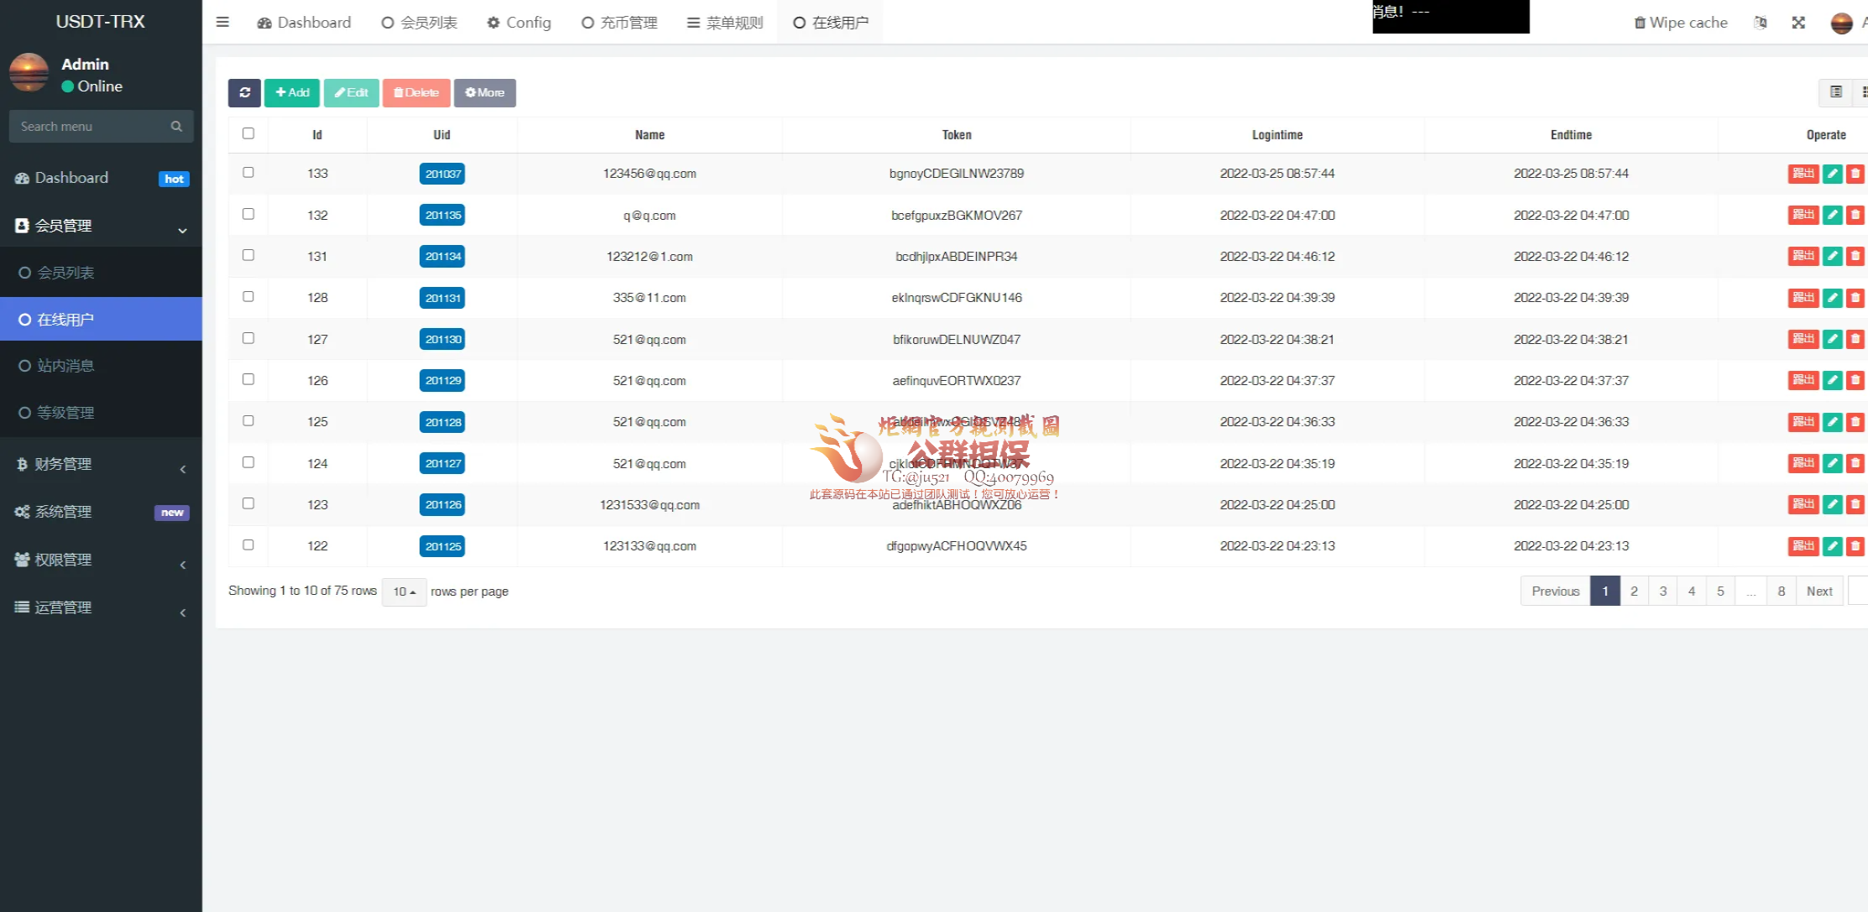Image resolution: width=1868 pixels, height=912 pixels.
Task: Click the red trash icon for row 132
Action: click(1855, 215)
